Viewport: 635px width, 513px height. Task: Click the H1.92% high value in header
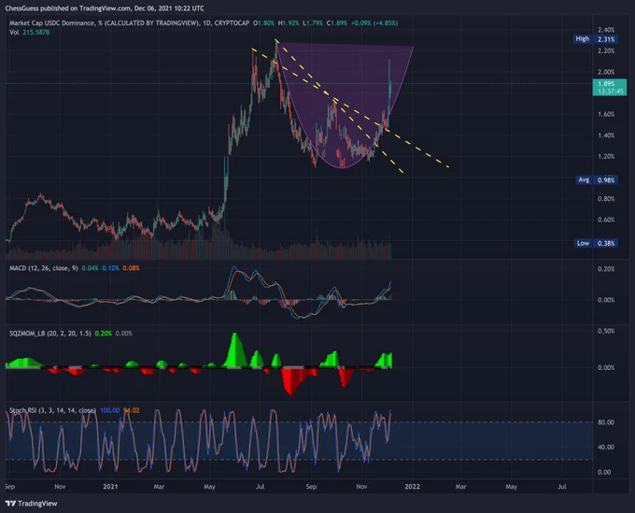point(289,23)
